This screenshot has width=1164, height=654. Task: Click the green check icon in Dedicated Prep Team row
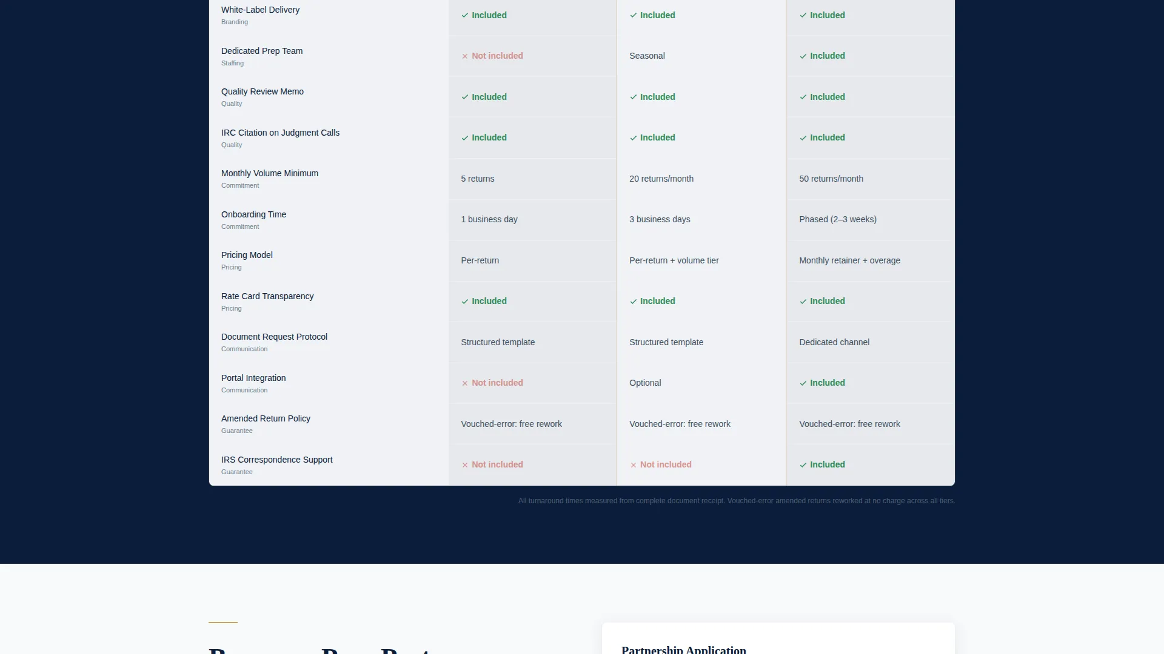coord(803,56)
